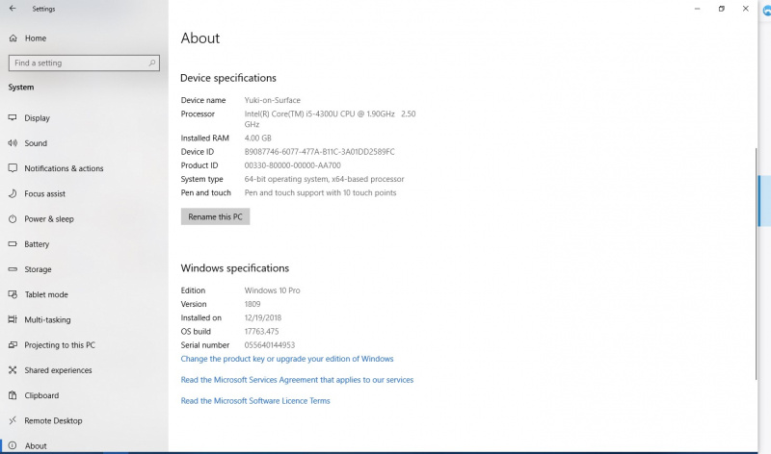Click the Power & sleep icon
Screen dimensions: 771x454
(13, 219)
